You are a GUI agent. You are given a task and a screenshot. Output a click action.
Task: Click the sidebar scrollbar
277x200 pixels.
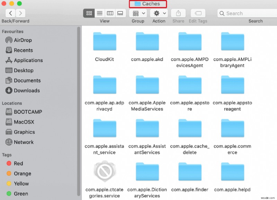click(x=79, y=111)
